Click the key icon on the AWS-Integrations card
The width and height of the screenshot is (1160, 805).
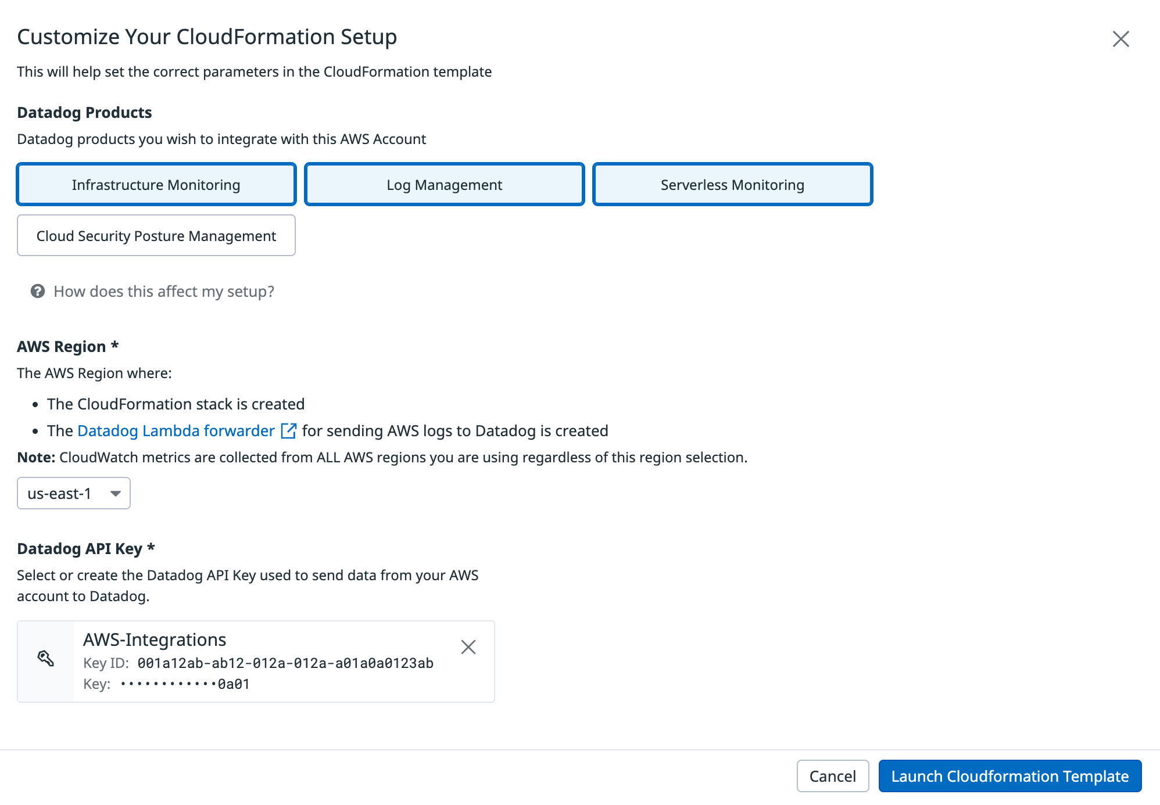click(x=46, y=658)
